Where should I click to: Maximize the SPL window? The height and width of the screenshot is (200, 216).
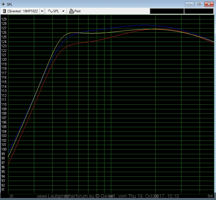click(x=199, y=4)
